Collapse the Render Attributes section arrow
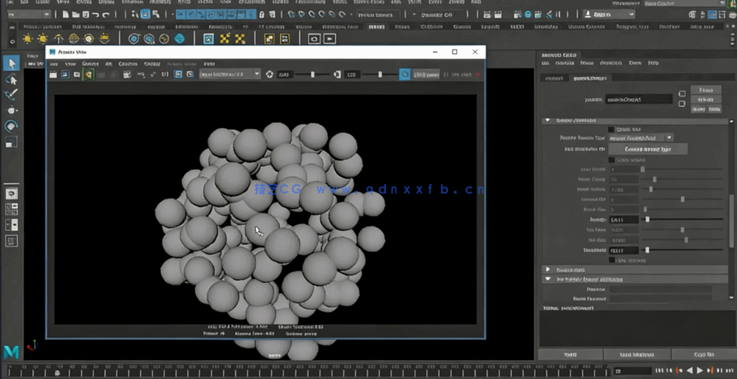737x379 pixels. coord(547,120)
